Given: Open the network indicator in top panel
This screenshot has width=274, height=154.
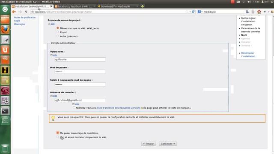Looking at the screenshot, I should 244,2.
